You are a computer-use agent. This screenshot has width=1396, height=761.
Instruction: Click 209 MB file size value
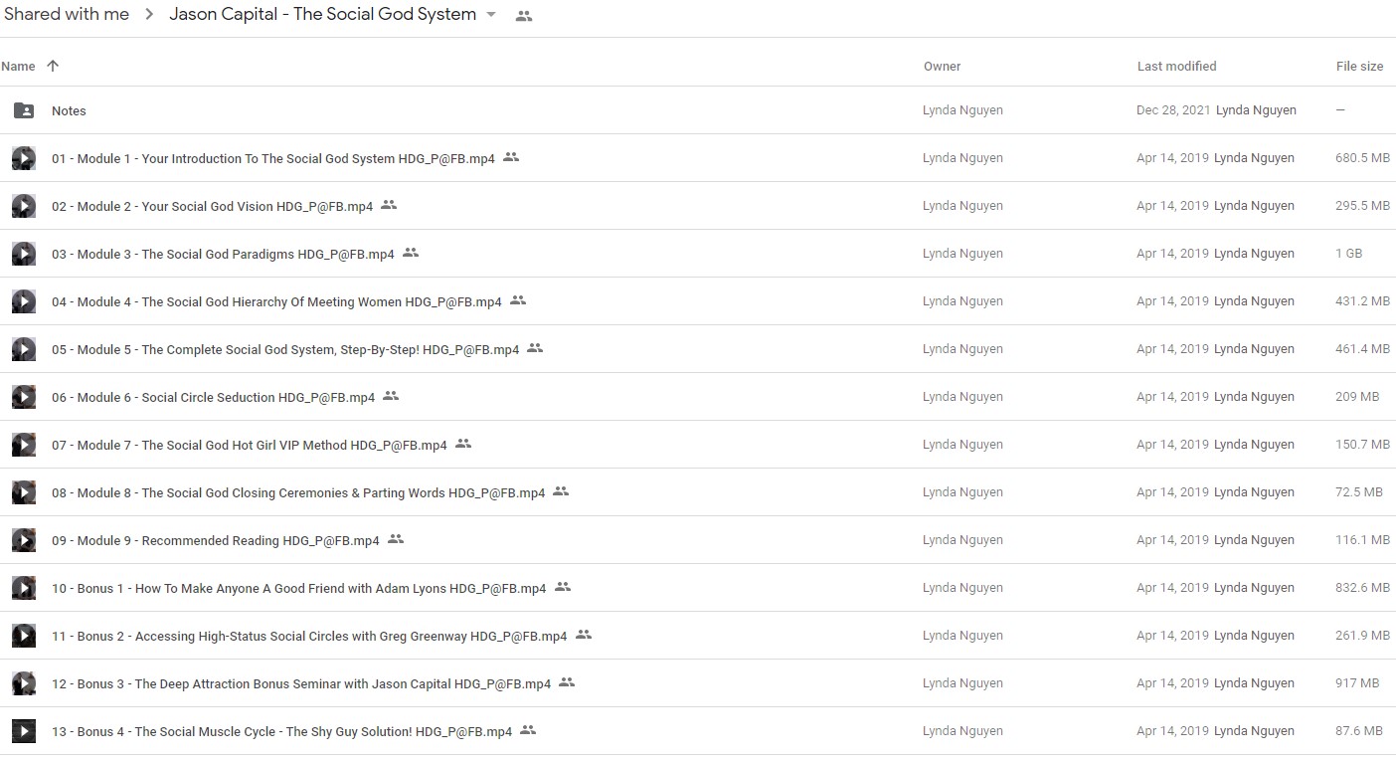coord(1357,397)
